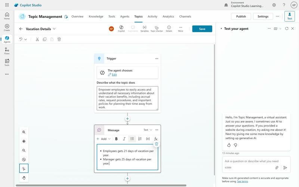
Task: Delete the message variation trash icon
Action: point(156,144)
